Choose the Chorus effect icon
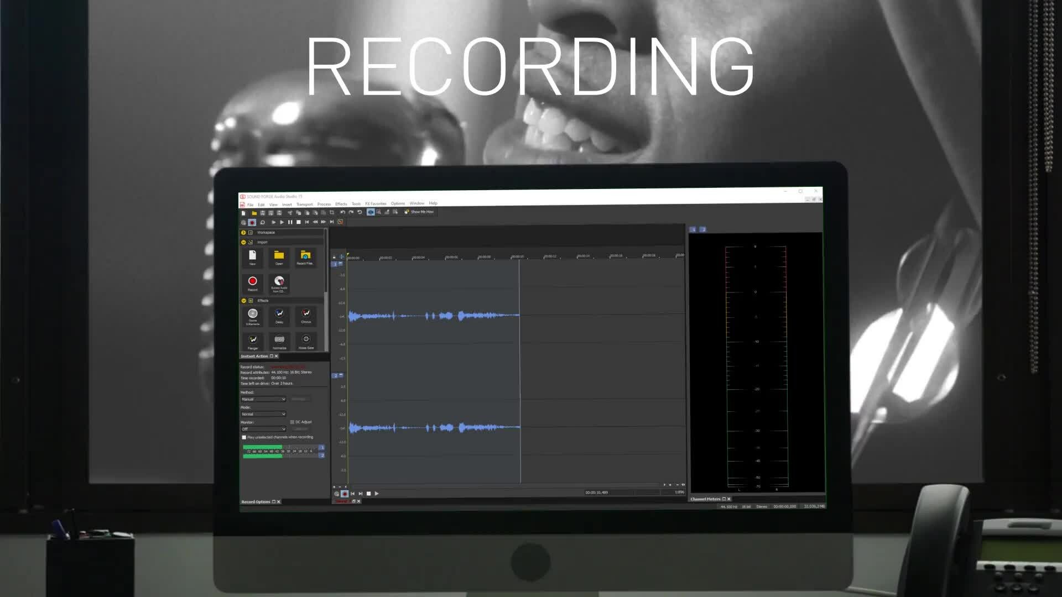Screen dimensions: 1062x597 306,313
